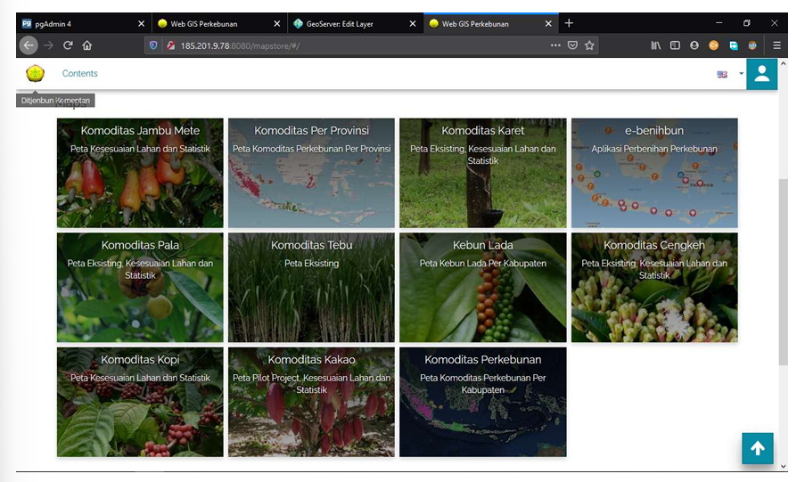
Task: Click the browser back arrow
Action: pos(29,45)
